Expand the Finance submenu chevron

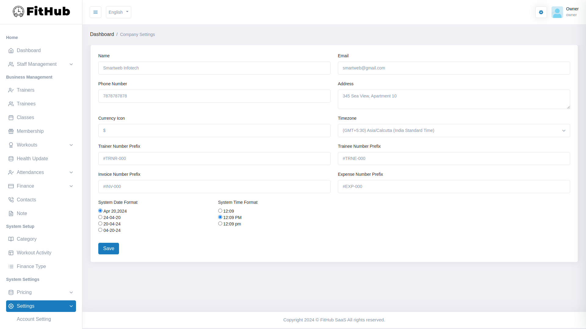tap(71, 186)
